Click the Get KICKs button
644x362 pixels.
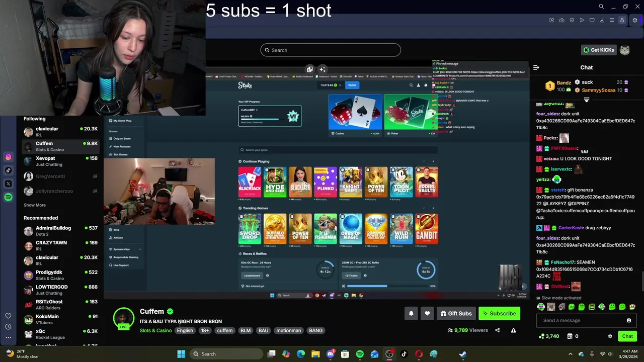pos(599,50)
